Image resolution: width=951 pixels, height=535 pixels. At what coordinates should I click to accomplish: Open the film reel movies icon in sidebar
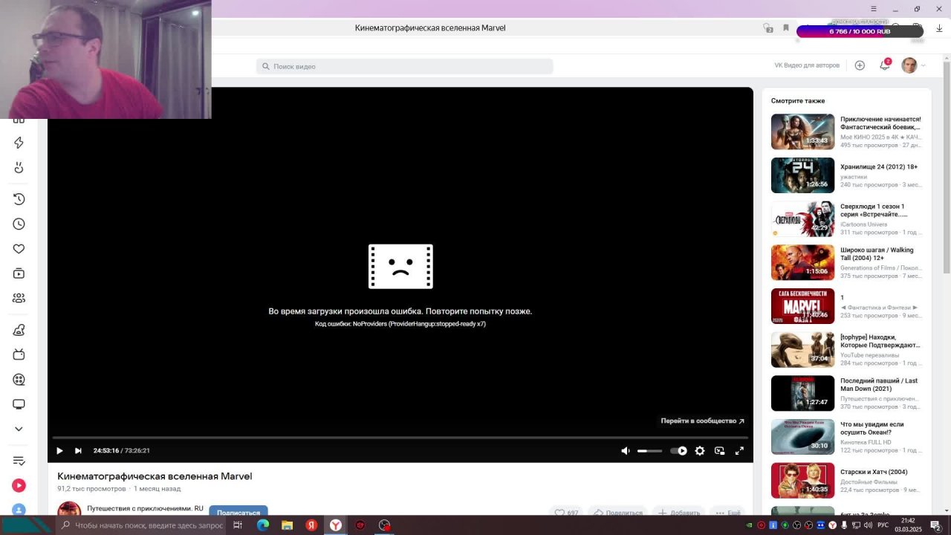(19, 380)
